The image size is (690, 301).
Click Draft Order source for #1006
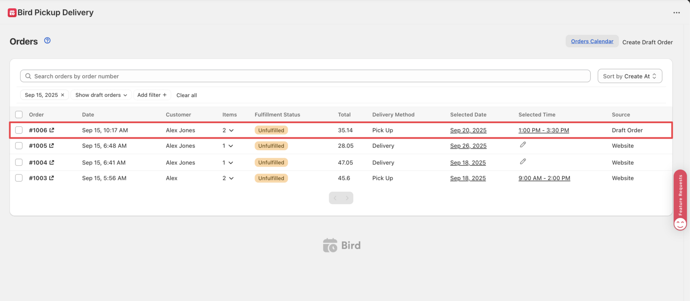coord(627,130)
